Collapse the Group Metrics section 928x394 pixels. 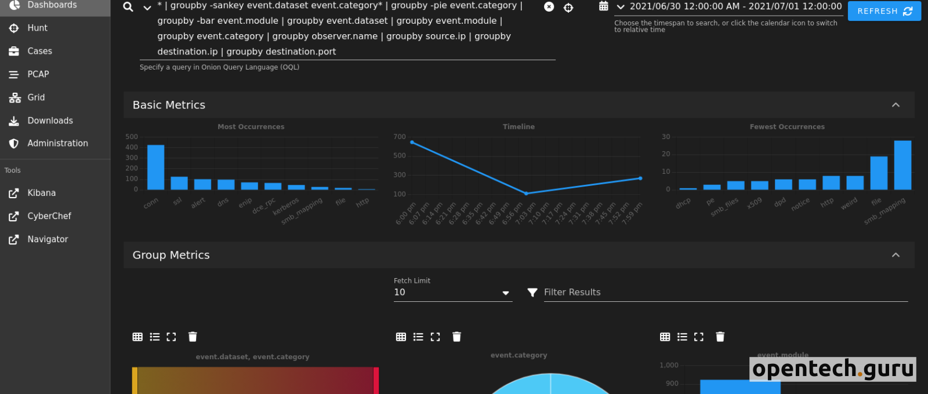click(896, 255)
